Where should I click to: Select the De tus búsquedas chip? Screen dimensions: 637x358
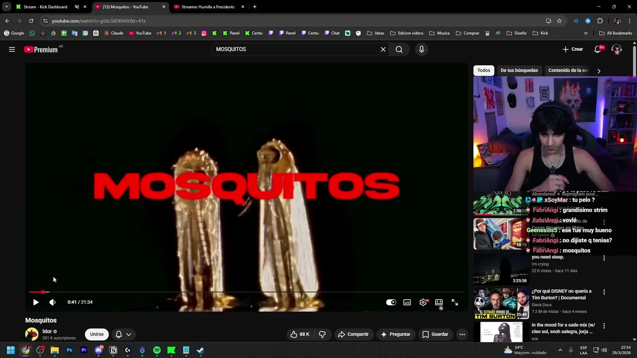[x=519, y=70]
